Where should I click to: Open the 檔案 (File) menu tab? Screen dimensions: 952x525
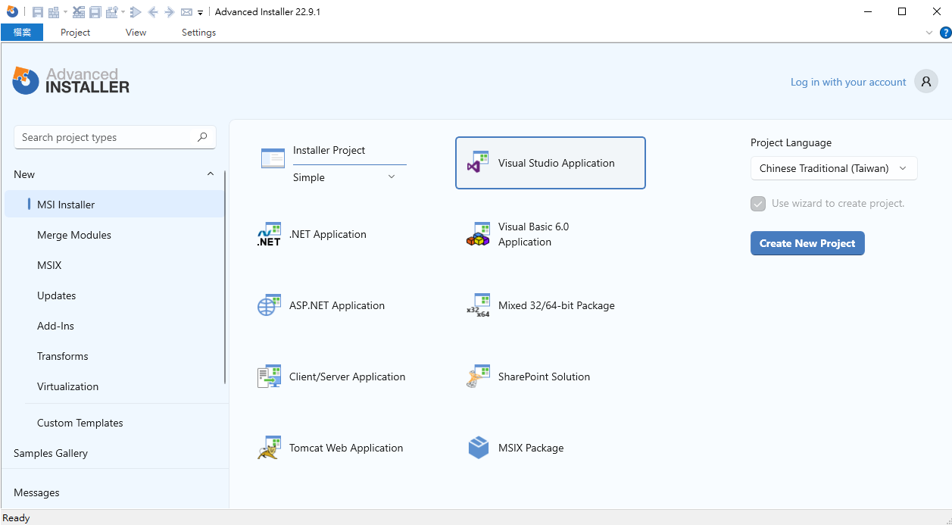point(22,33)
